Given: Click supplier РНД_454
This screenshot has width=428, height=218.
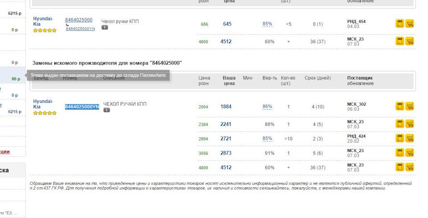Looking at the screenshot, I should click(x=356, y=21).
